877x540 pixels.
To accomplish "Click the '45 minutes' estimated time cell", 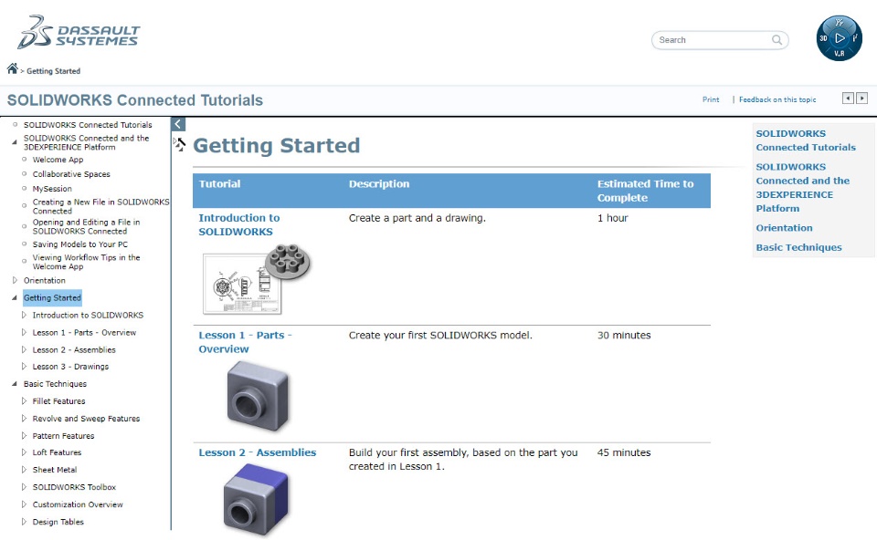I will [x=624, y=452].
